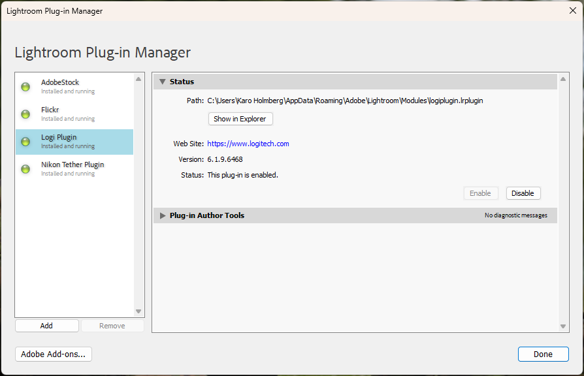Click the Lightroom Plug-in Manager heading
The image size is (584, 376).
pos(103,52)
